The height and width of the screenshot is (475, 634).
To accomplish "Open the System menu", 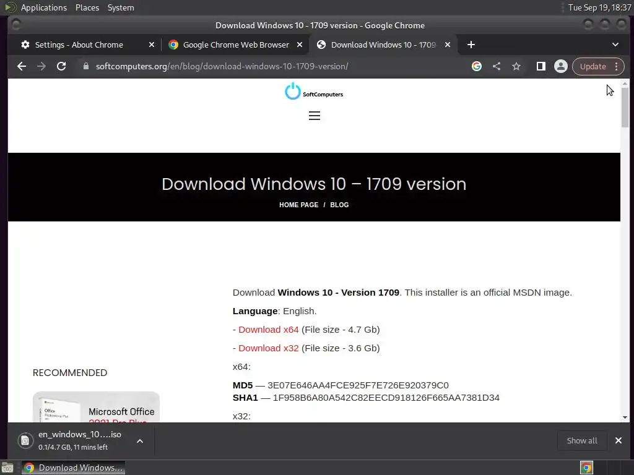I will [121, 7].
